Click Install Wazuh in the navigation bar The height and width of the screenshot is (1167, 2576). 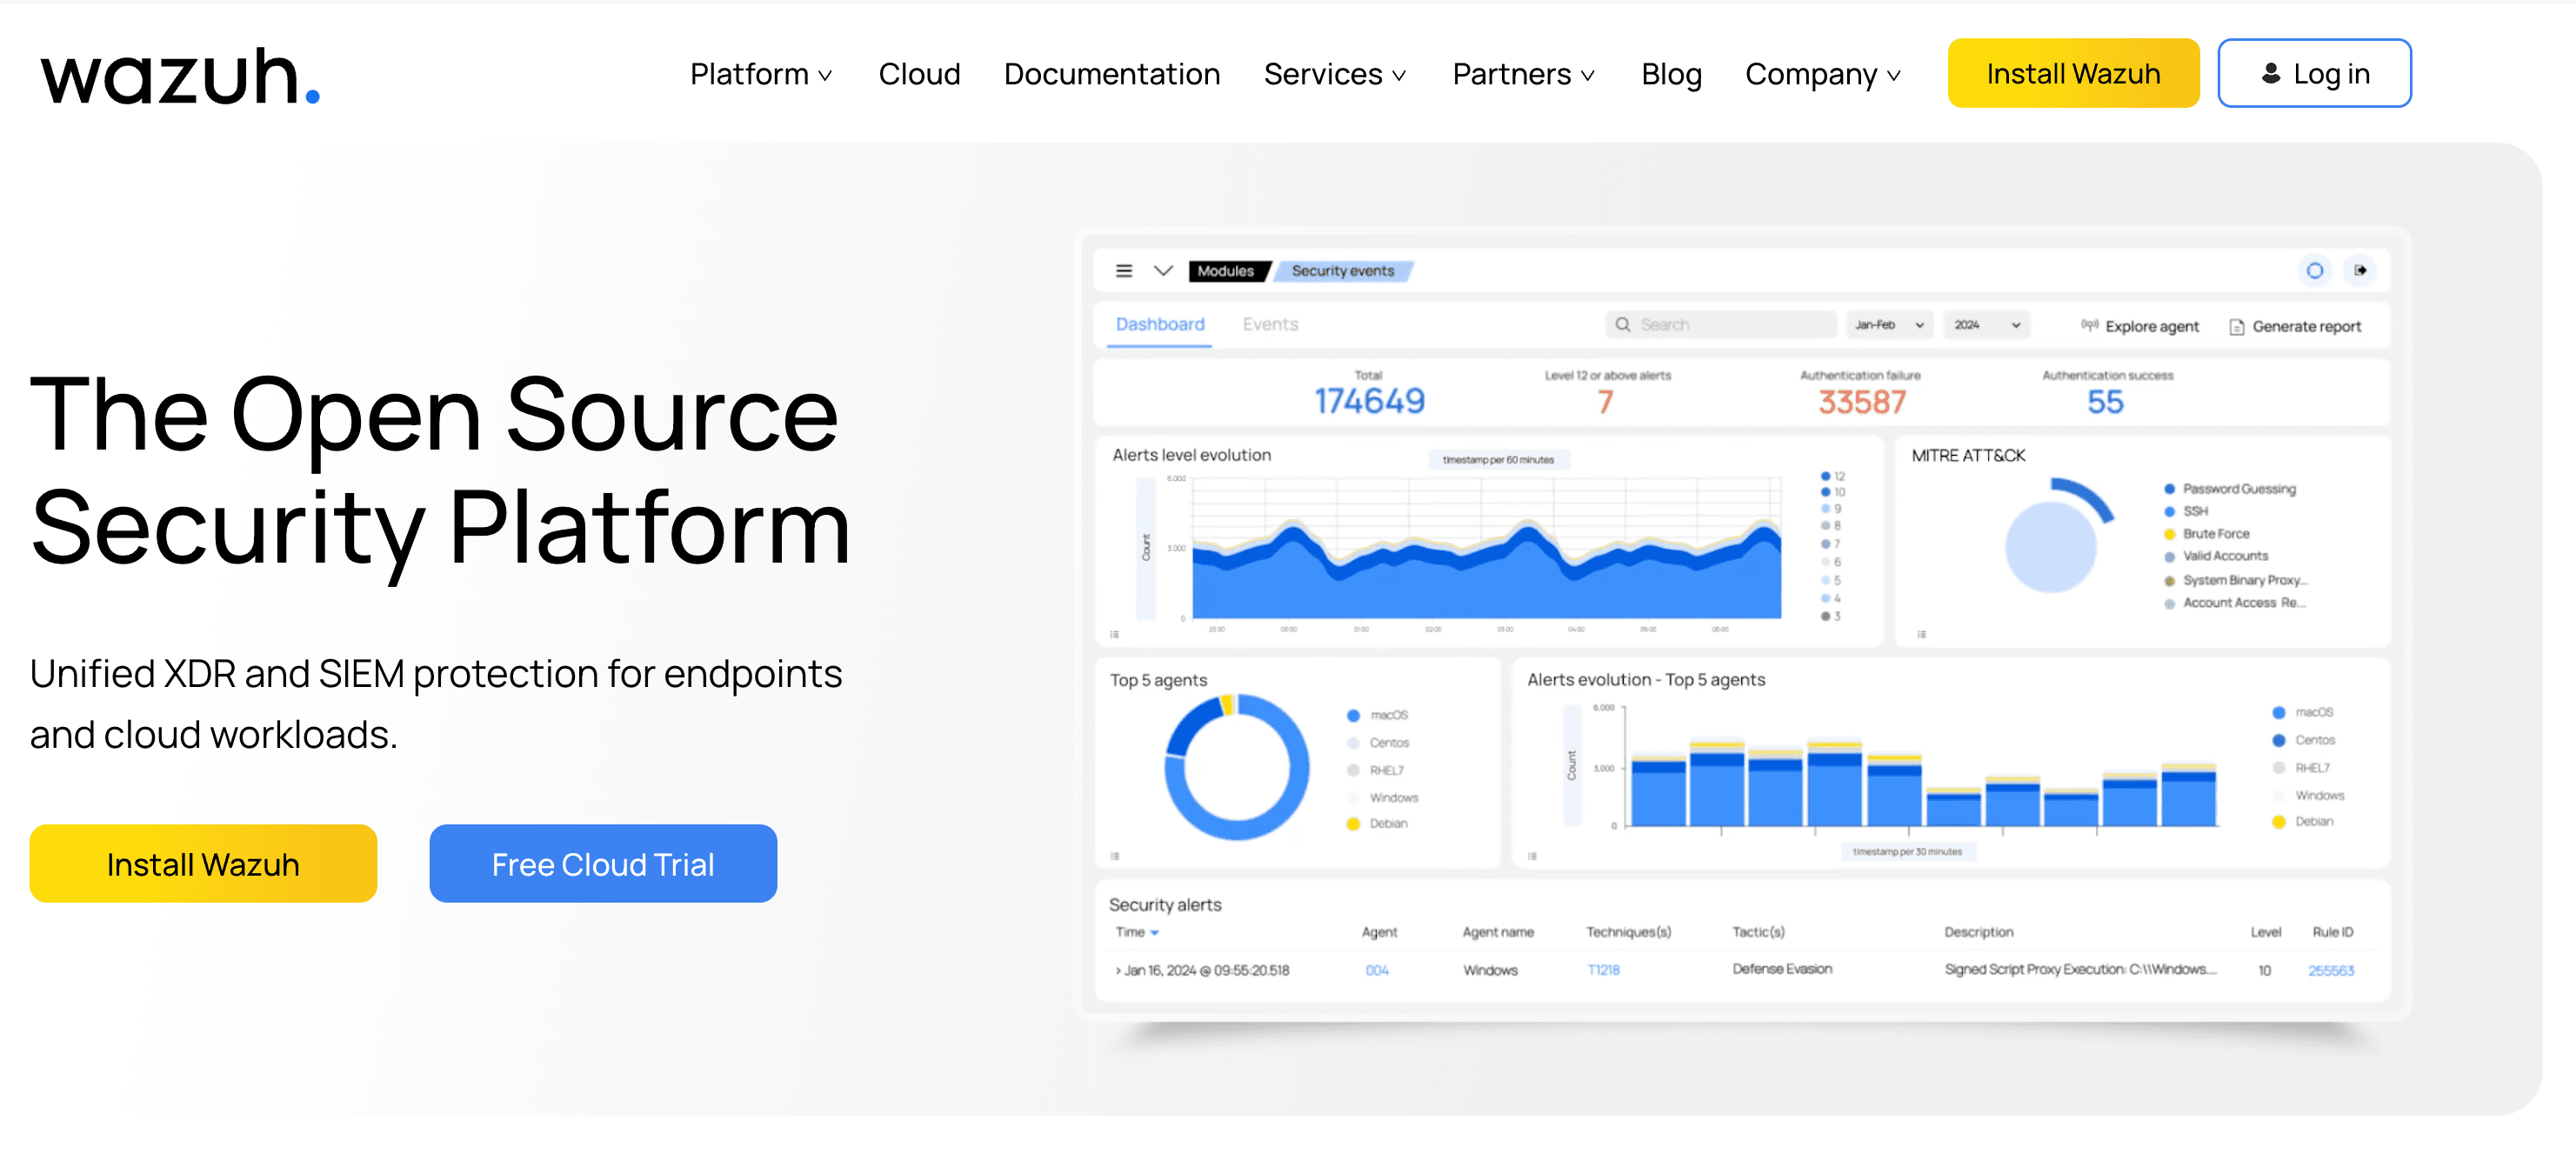click(x=2073, y=73)
